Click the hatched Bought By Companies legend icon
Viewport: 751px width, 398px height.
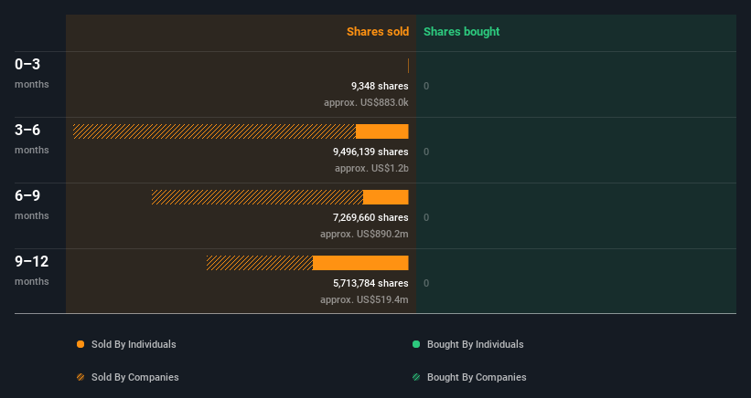[x=416, y=377]
